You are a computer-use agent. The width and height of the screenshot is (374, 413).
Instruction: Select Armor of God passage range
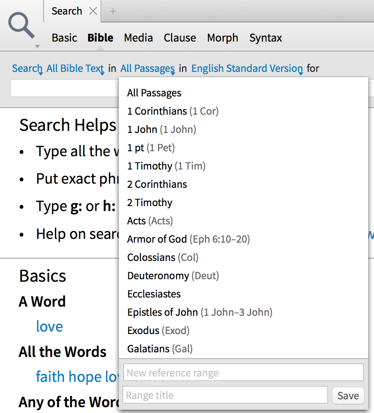tap(188, 239)
